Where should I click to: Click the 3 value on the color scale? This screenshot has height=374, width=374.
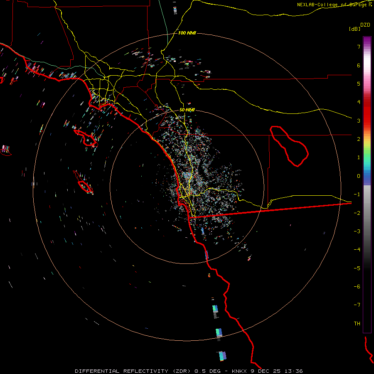click(x=359, y=121)
